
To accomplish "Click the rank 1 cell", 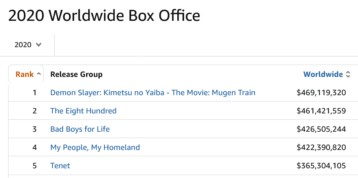I will pos(35,92).
